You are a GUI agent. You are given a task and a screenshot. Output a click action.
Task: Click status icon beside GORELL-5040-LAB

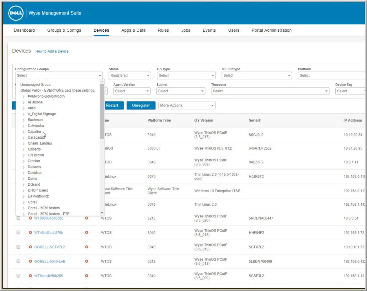(30, 261)
